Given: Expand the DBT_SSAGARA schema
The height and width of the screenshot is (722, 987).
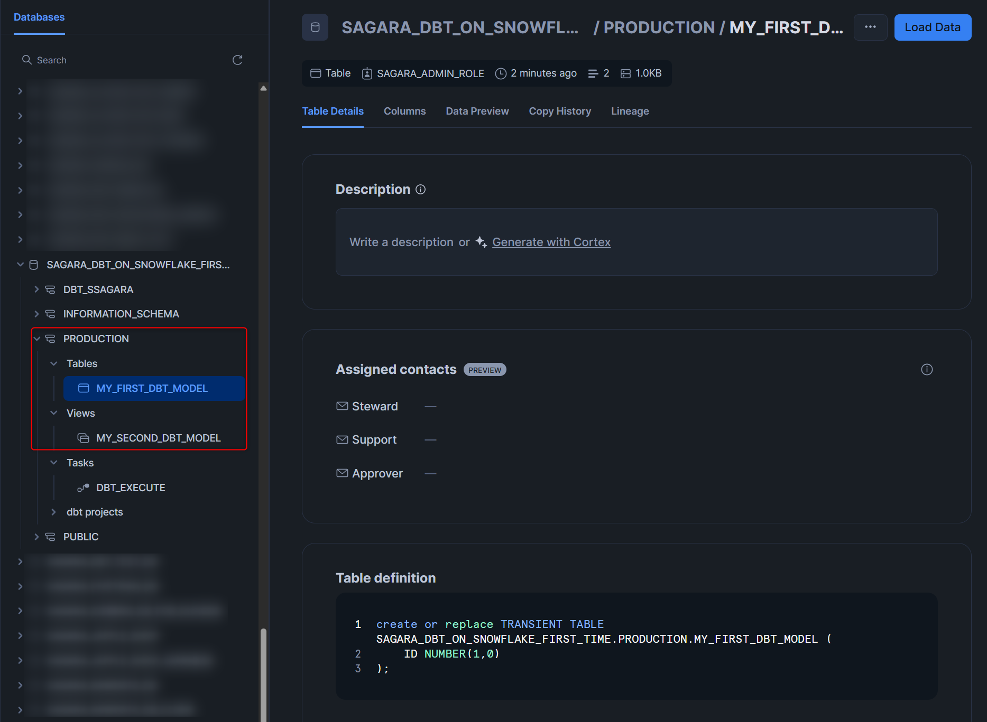Looking at the screenshot, I should coord(36,289).
